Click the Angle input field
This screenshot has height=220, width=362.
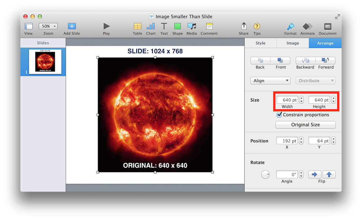[287, 174]
